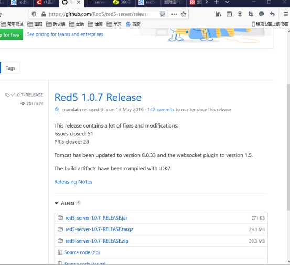Open the 142 commits link
Viewport: 290px width, 265px height.
(x=160, y=110)
